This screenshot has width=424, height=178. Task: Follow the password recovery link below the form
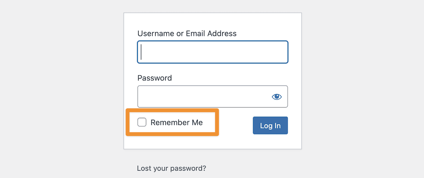(x=171, y=168)
